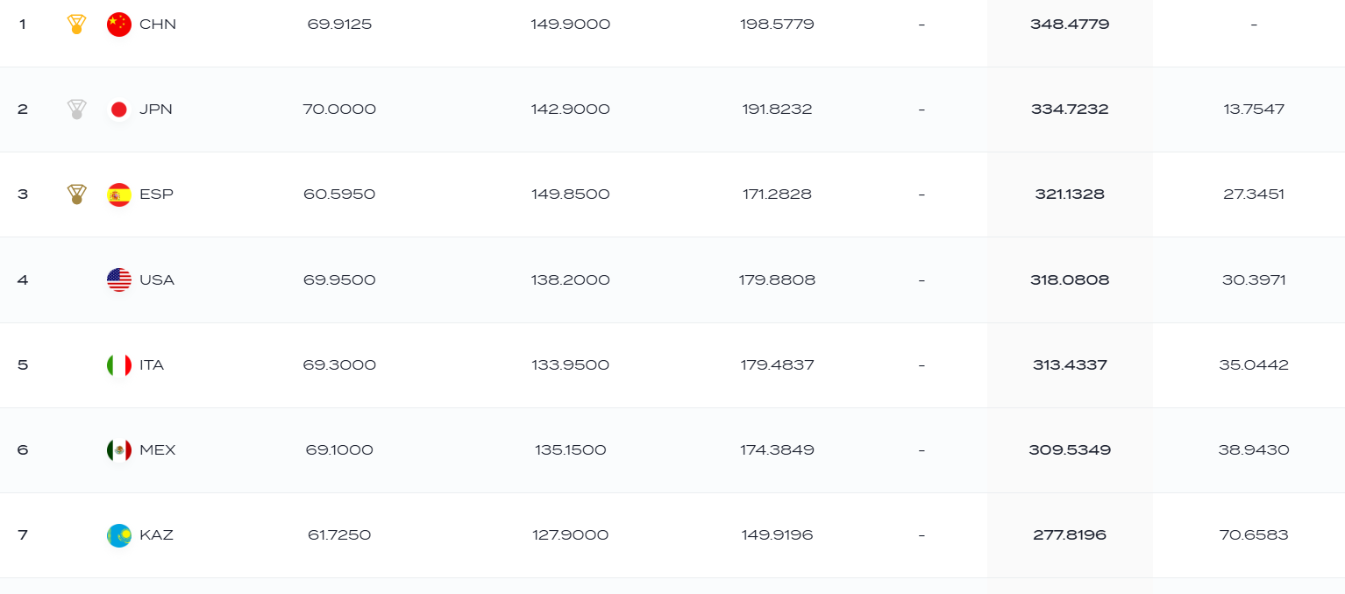Click the ITA score 133.9500

(x=570, y=365)
